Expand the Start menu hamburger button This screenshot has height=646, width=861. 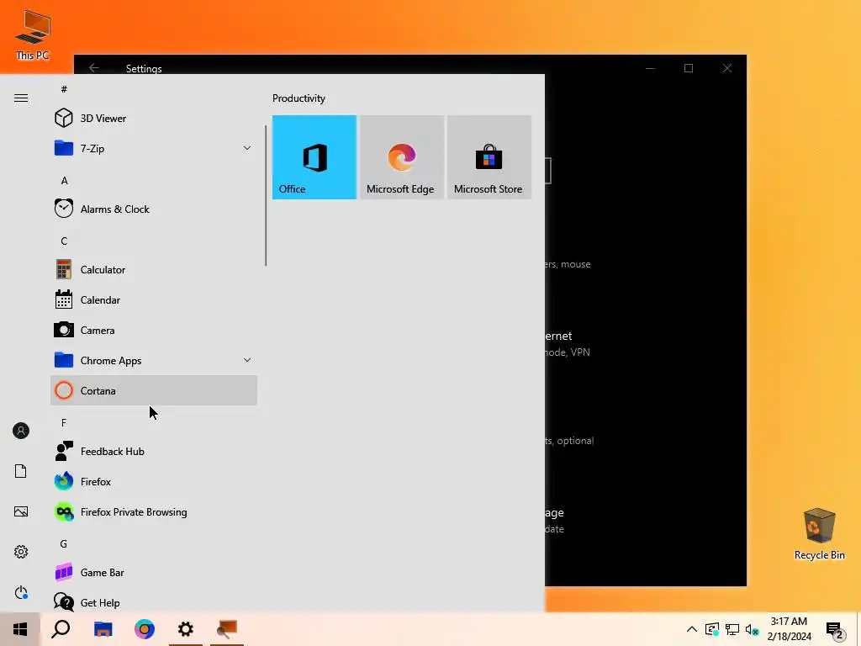pos(21,98)
